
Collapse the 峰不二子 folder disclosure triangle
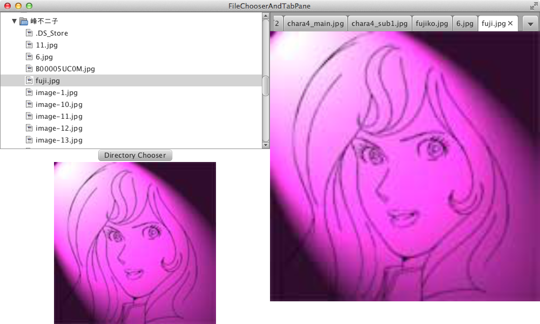(x=14, y=21)
